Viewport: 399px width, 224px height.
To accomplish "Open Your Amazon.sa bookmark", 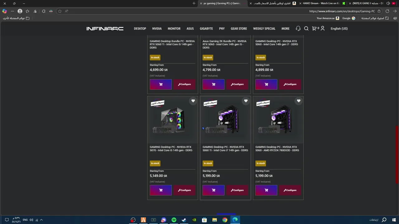I will tap(328, 18).
